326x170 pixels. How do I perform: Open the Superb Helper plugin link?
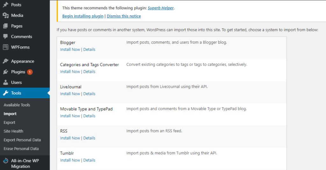pos(160,8)
